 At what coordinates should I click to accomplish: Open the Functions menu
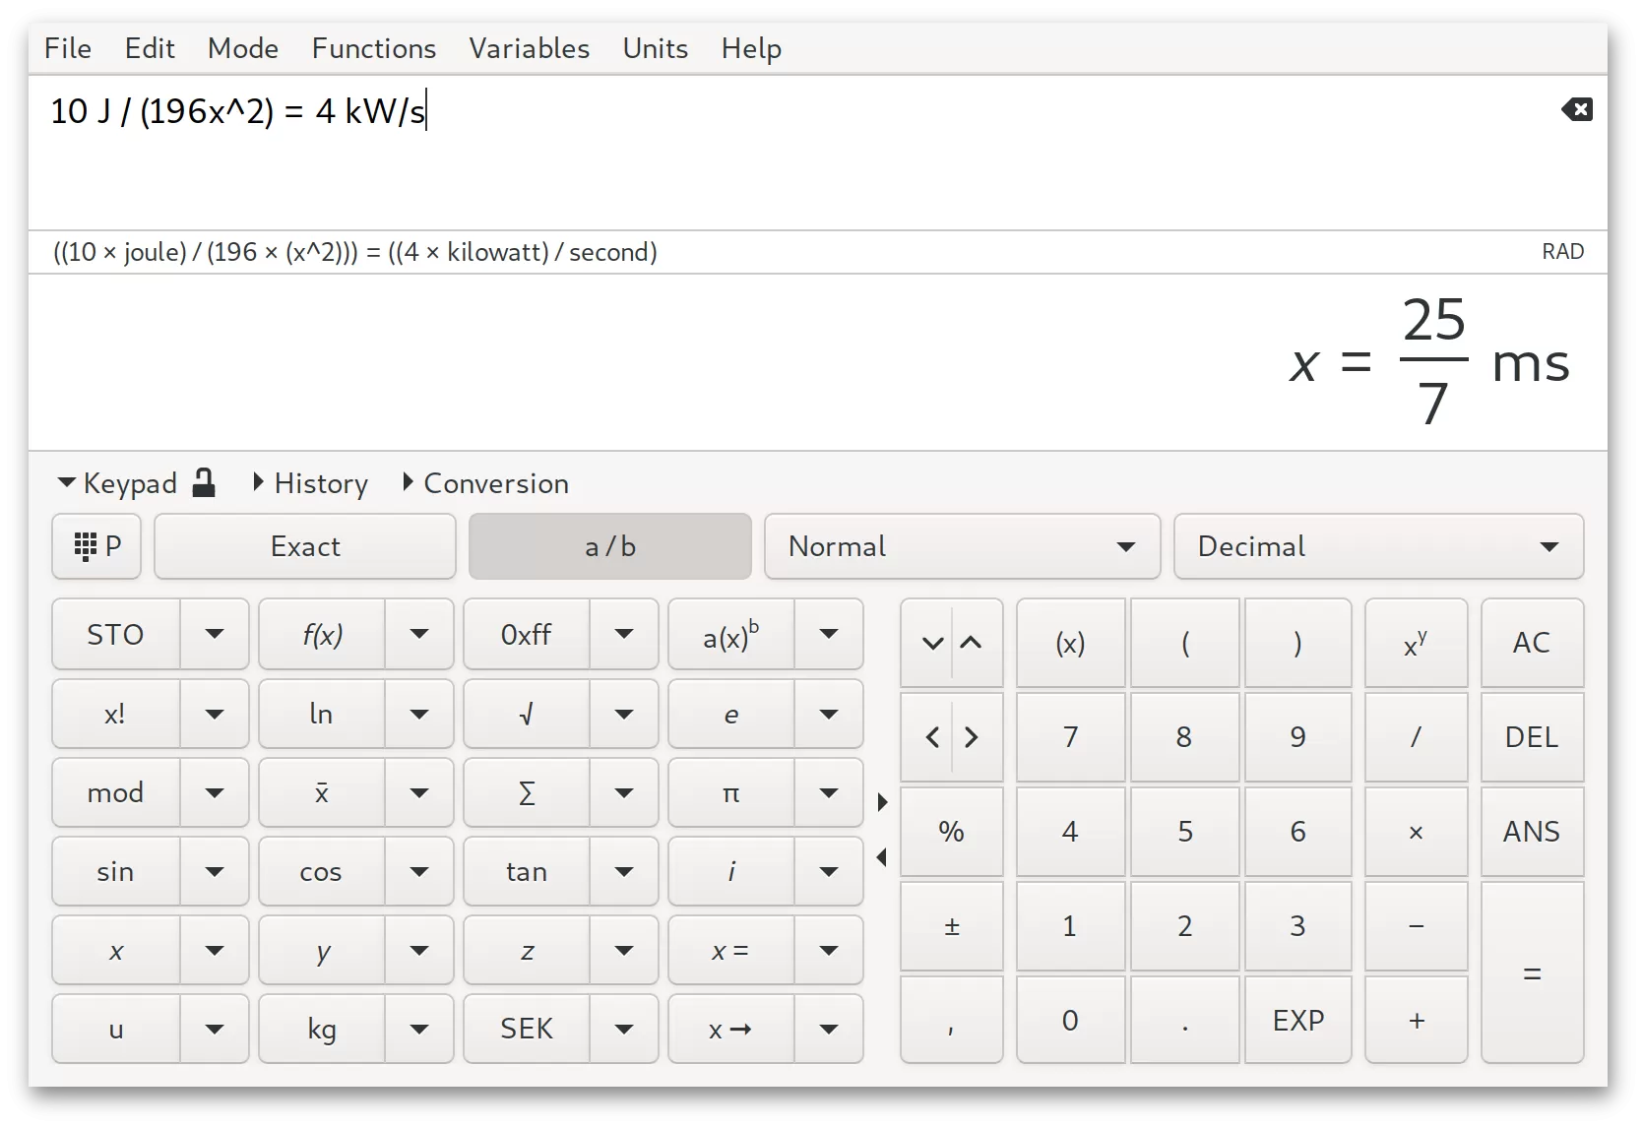373,48
